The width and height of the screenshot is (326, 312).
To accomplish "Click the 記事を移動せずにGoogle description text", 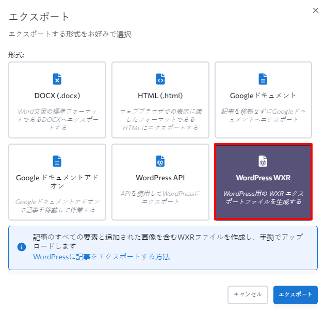I will pyautogui.click(x=264, y=116).
